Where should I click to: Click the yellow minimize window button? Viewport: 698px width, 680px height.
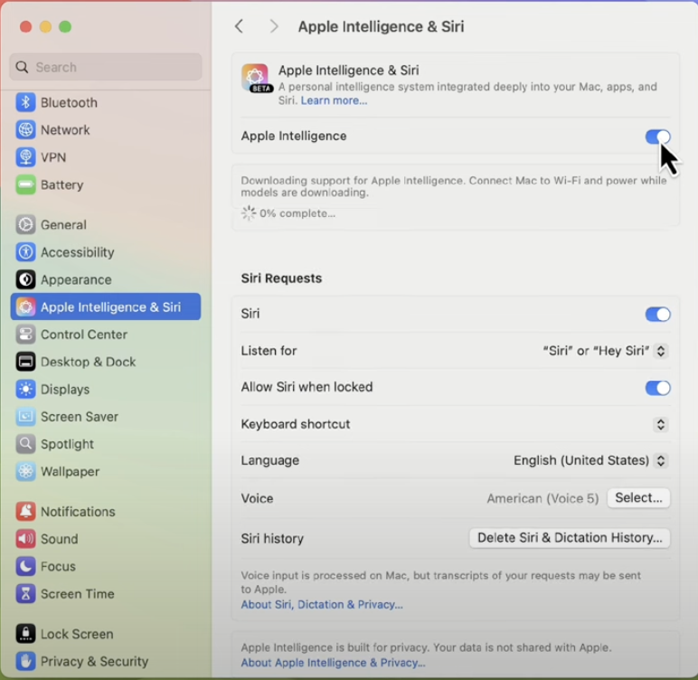(45, 27)
